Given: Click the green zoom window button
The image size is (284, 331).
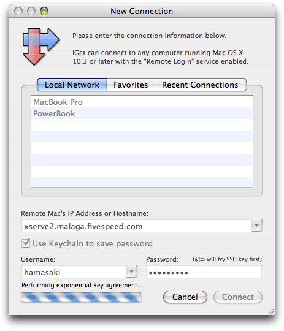Looking at the screenshot, I should tap(44, 11).
